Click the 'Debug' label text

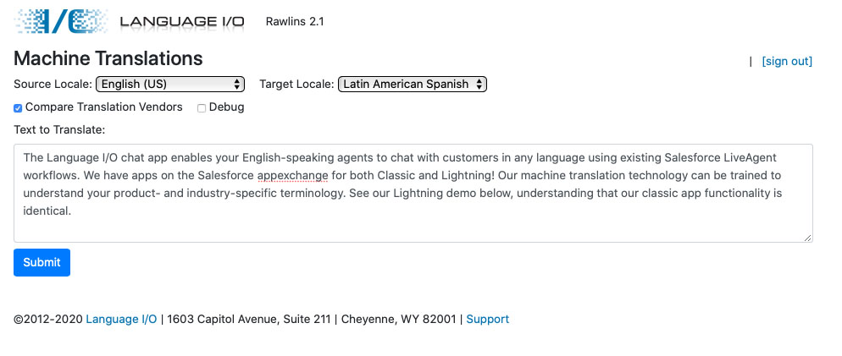point(226,107)
